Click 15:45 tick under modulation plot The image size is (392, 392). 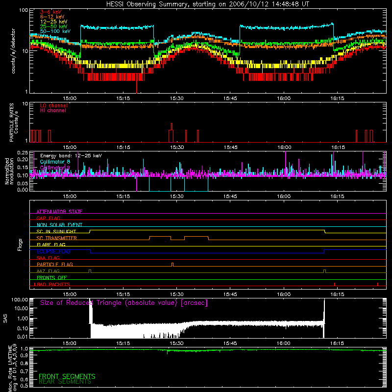(x=230, y=196)
